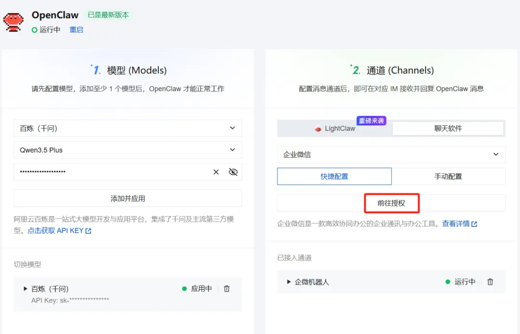Click the 应用中 status label
The width and height of the screenshot is (520, 334).
[201, 289]
